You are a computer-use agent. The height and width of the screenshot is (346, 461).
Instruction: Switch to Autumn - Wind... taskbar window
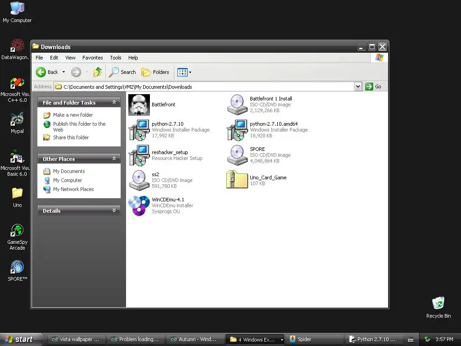point(194,340)
